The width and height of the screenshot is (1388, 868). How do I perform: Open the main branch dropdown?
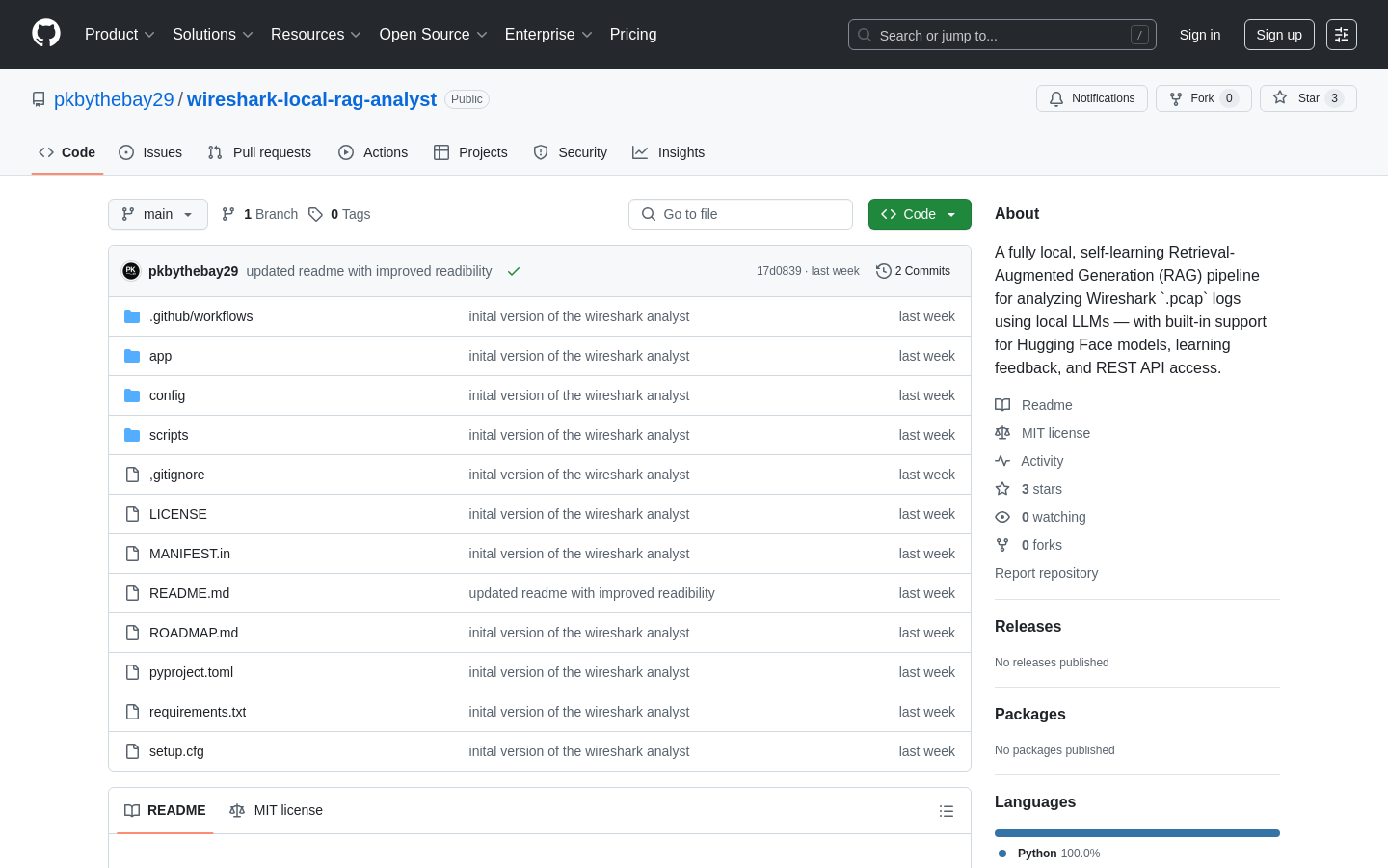[158, 214]
